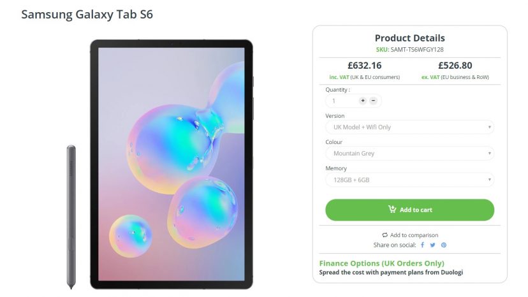Viewport: 528px width, 297px height.
Task: Click the cart icon in Add to cart
Action: [392, 210]
